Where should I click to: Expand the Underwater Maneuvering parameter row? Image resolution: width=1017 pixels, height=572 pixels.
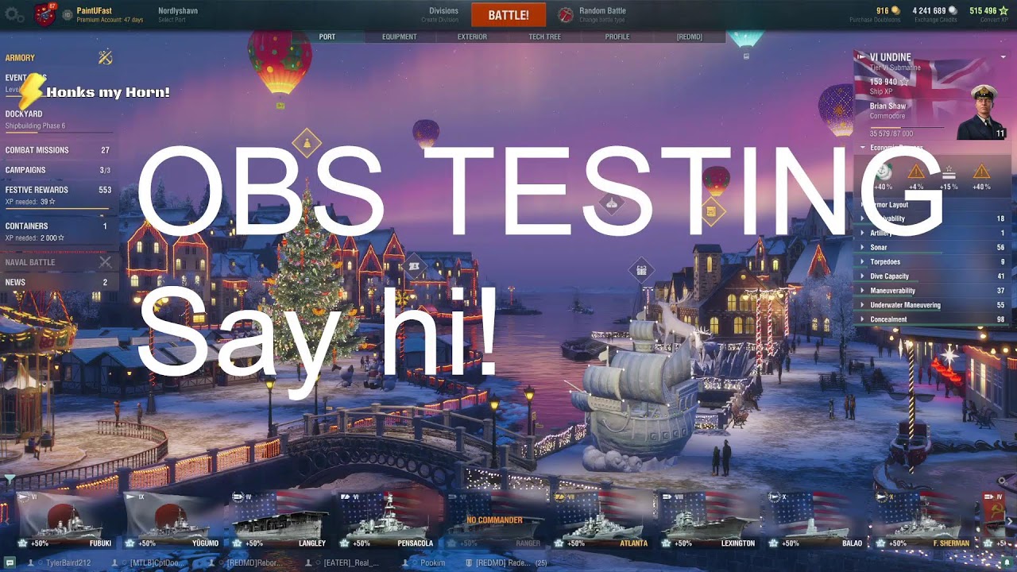(933, 305)
